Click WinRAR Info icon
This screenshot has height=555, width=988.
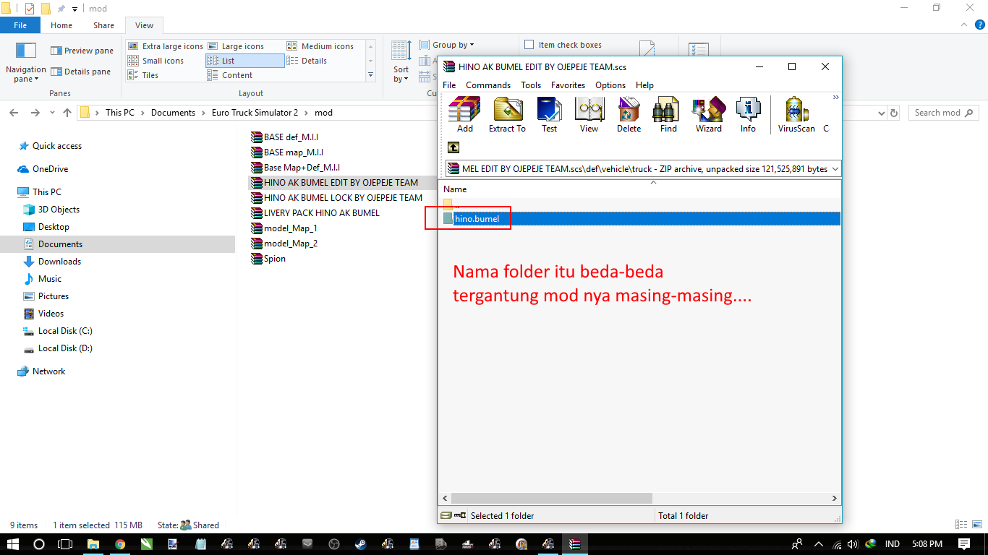coord(748,115)
